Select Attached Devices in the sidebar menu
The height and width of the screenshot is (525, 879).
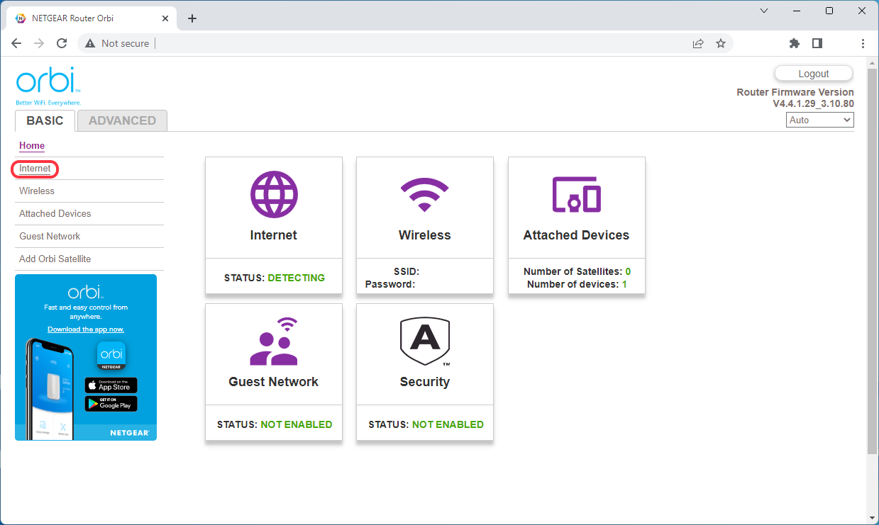pos(55,213)
